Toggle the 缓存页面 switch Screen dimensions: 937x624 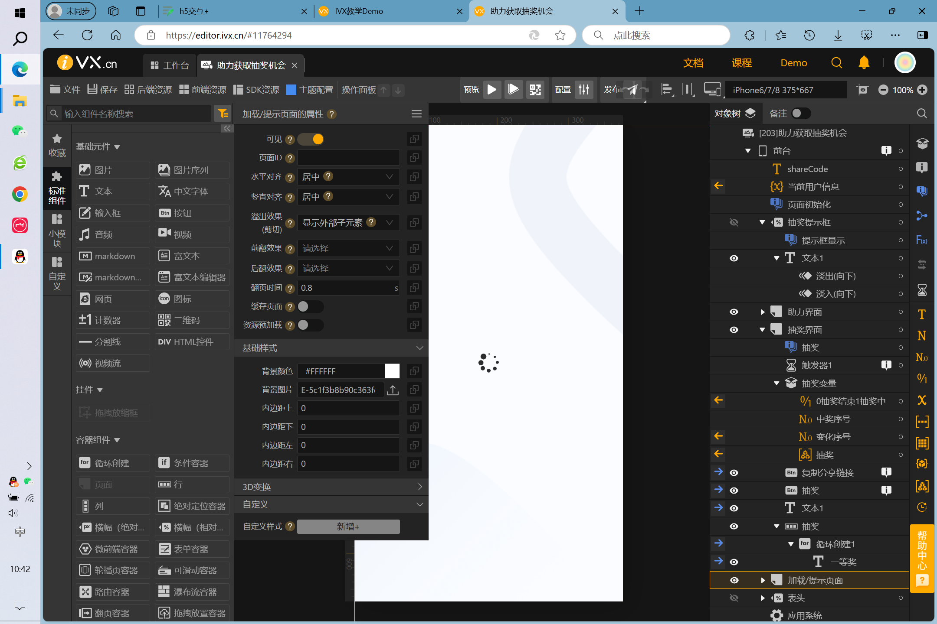tap(311, 306)
